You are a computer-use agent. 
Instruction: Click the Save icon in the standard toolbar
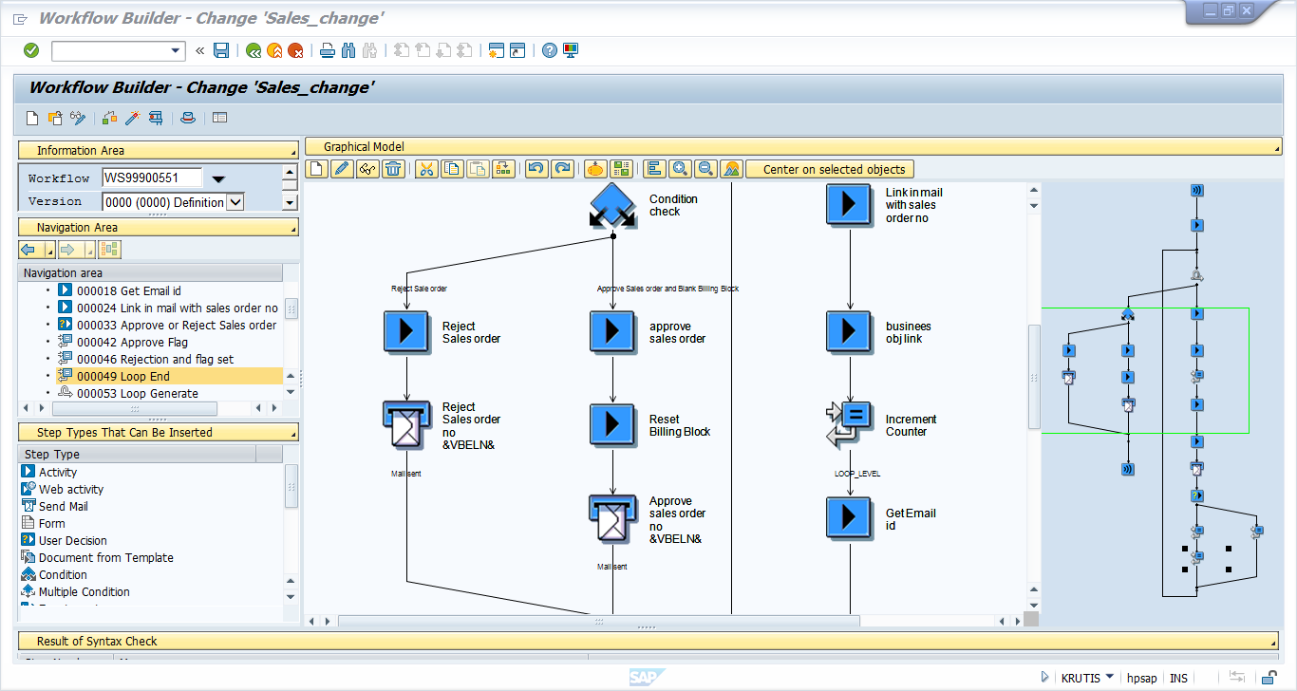click(222, 50)
